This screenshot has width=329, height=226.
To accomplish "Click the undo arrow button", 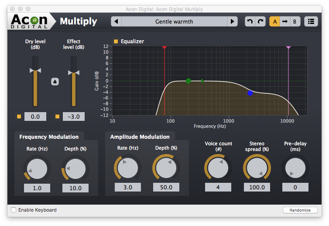I will click(250, 21).
